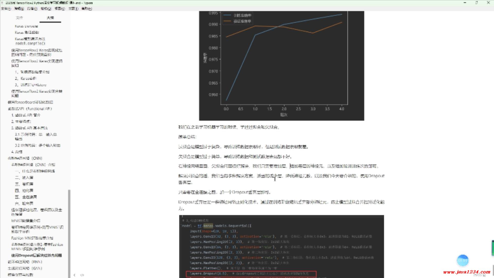Screen dimensions: 494x278
Task: Click the blue circular timer widget
Action: click(463, 260)
